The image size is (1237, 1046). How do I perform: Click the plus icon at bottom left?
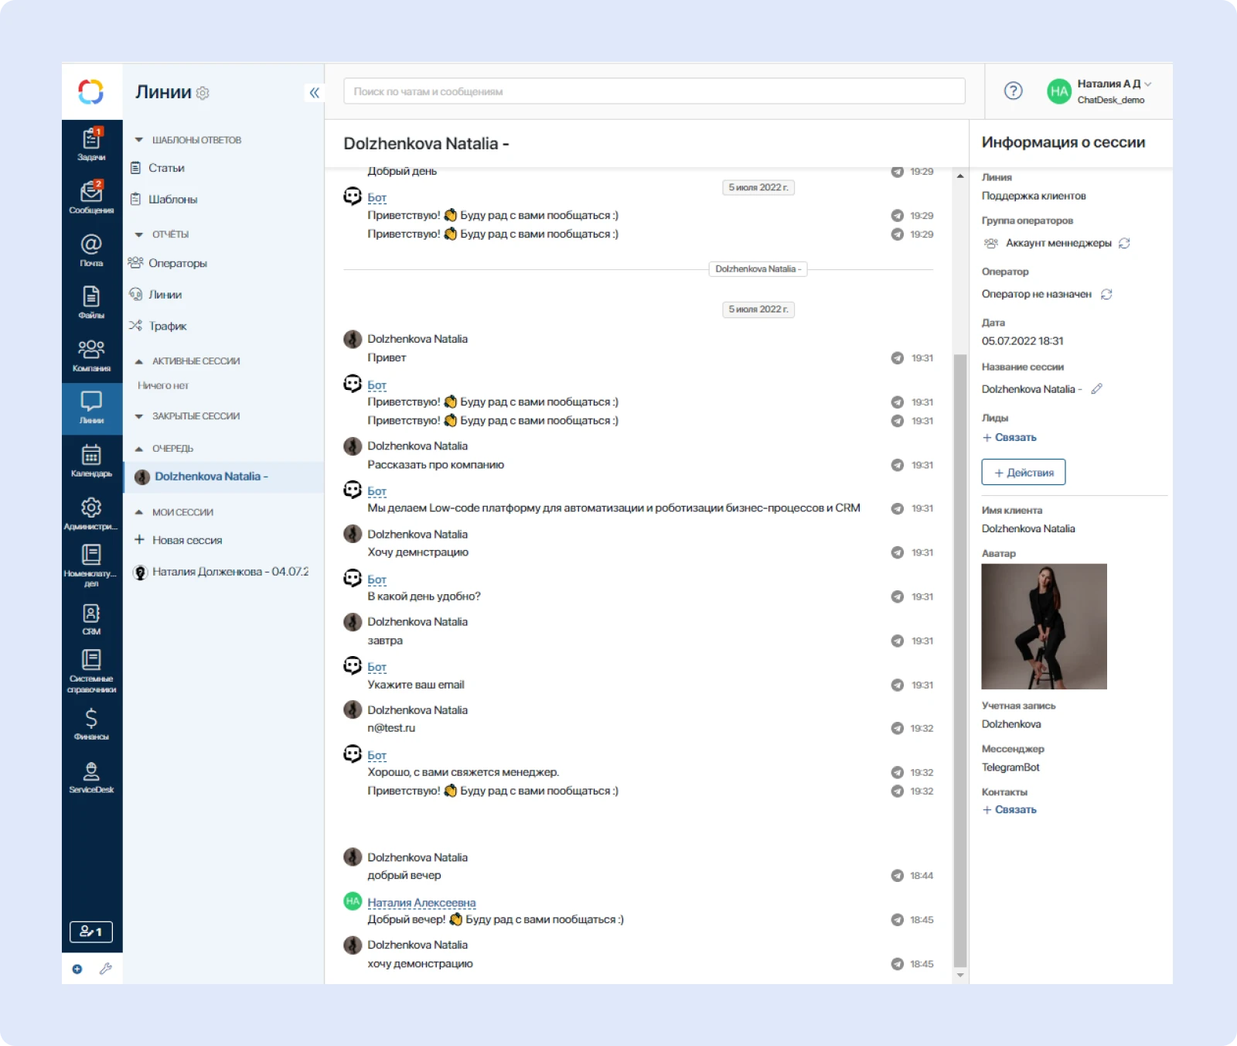click(x=77, y=969)
